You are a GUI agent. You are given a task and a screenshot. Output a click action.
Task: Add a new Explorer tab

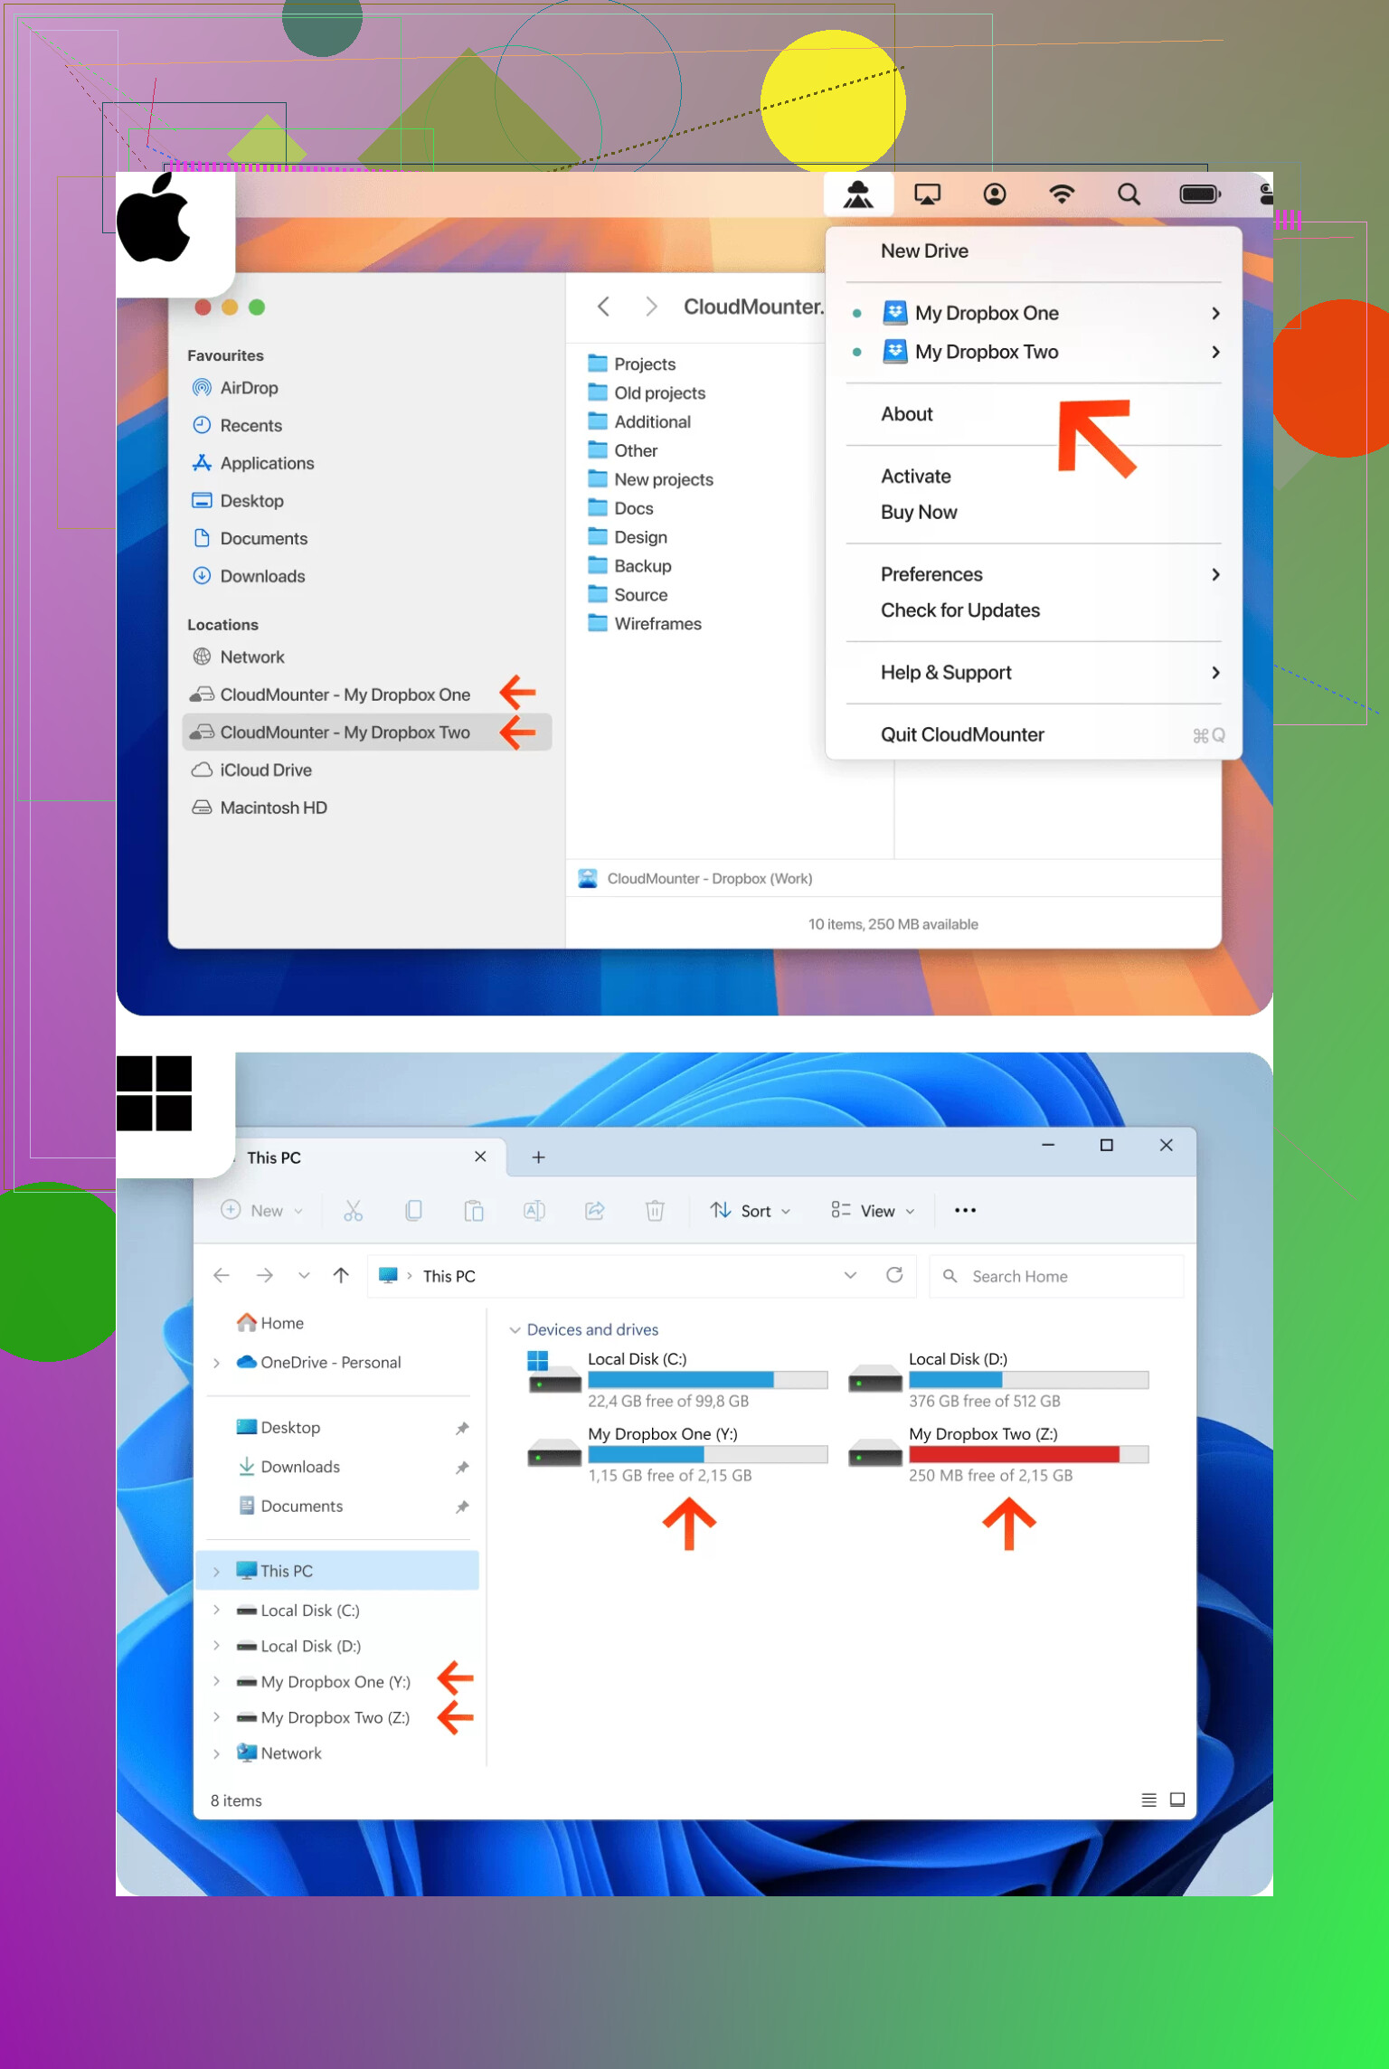tap(538, 1157)
